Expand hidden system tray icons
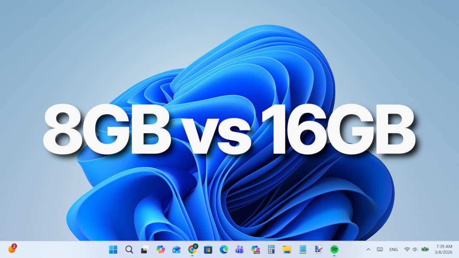459x258 pixels. [x=368, y=250]
